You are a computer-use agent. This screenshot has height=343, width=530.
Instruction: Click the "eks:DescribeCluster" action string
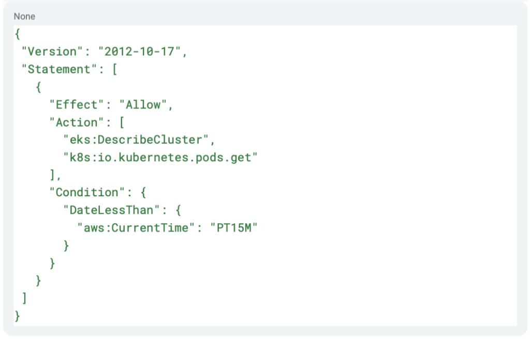tap(136, 139)
